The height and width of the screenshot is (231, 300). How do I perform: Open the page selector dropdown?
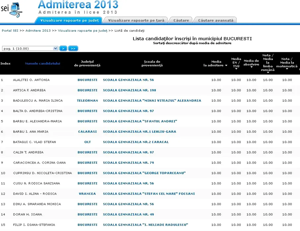tap(30, 49)
